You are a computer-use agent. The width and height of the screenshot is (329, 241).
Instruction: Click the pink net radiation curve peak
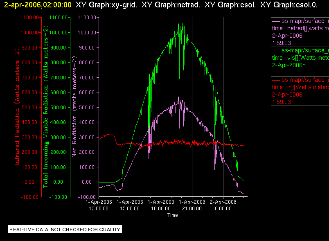(178, 97)
